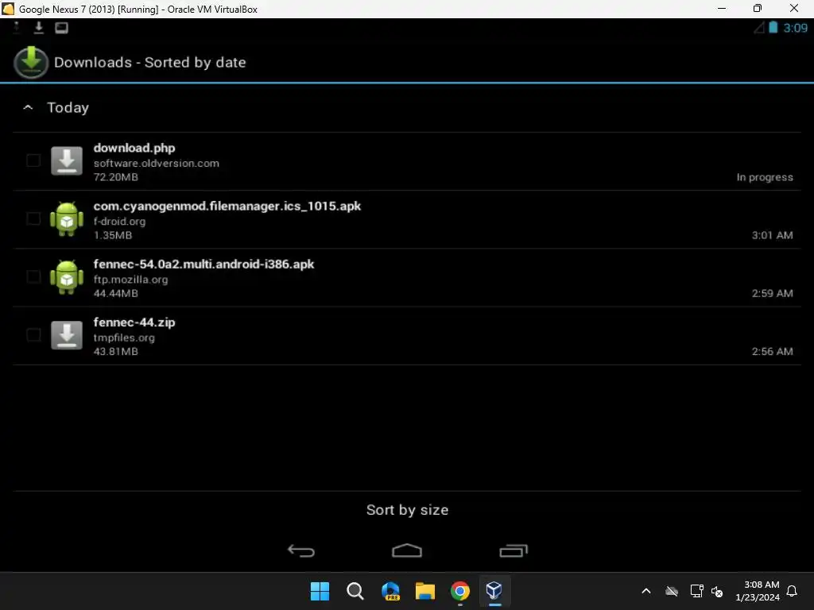Open the download.php file name

134,148
